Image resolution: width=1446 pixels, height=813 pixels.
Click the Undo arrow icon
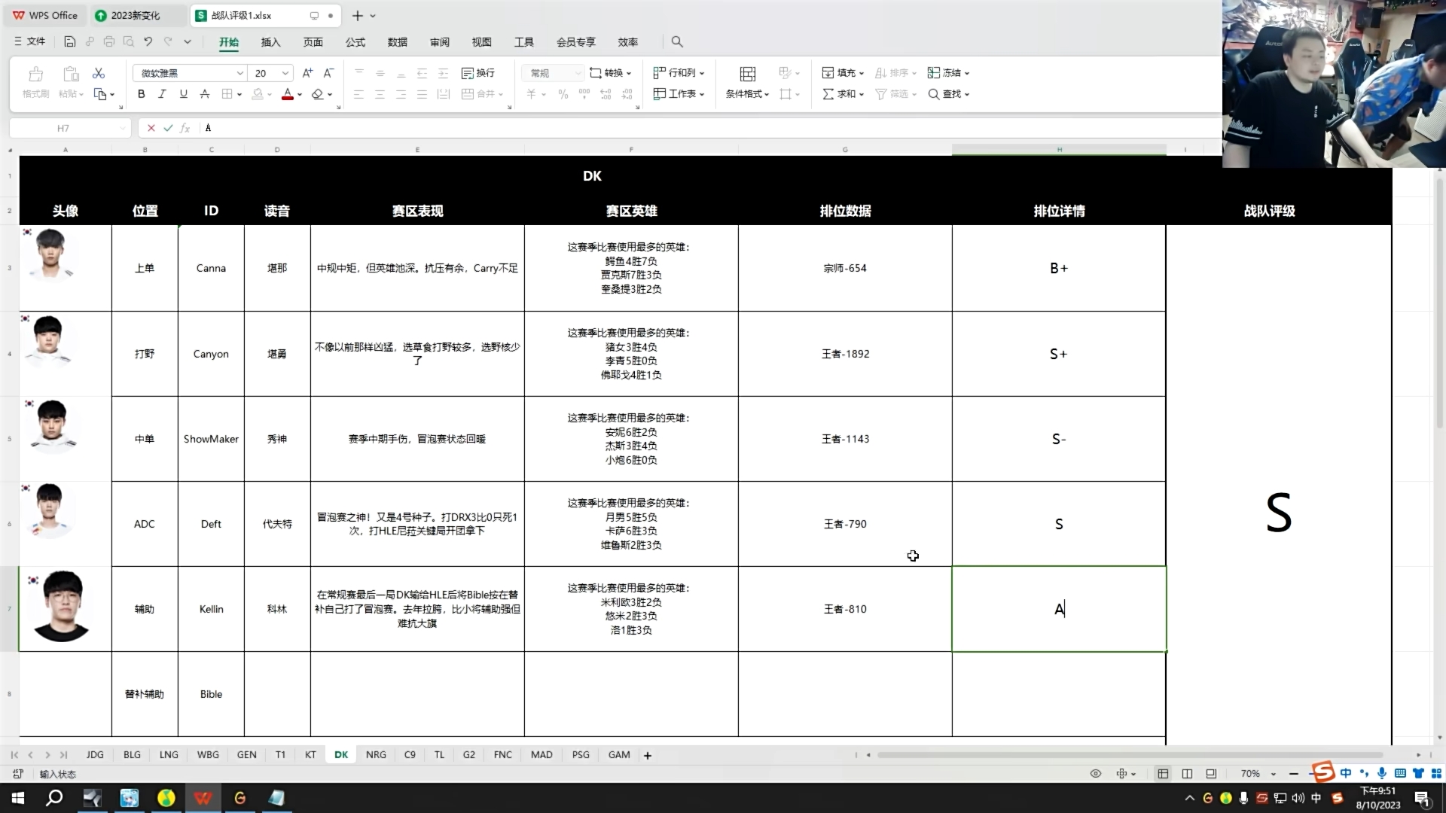pyautogui.click(x=148, y=41)
